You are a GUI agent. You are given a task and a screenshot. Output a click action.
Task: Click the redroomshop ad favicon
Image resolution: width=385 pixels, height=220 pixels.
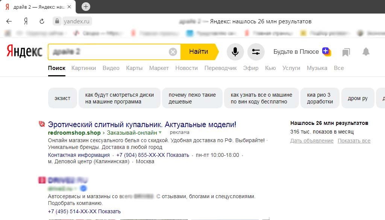42,124
